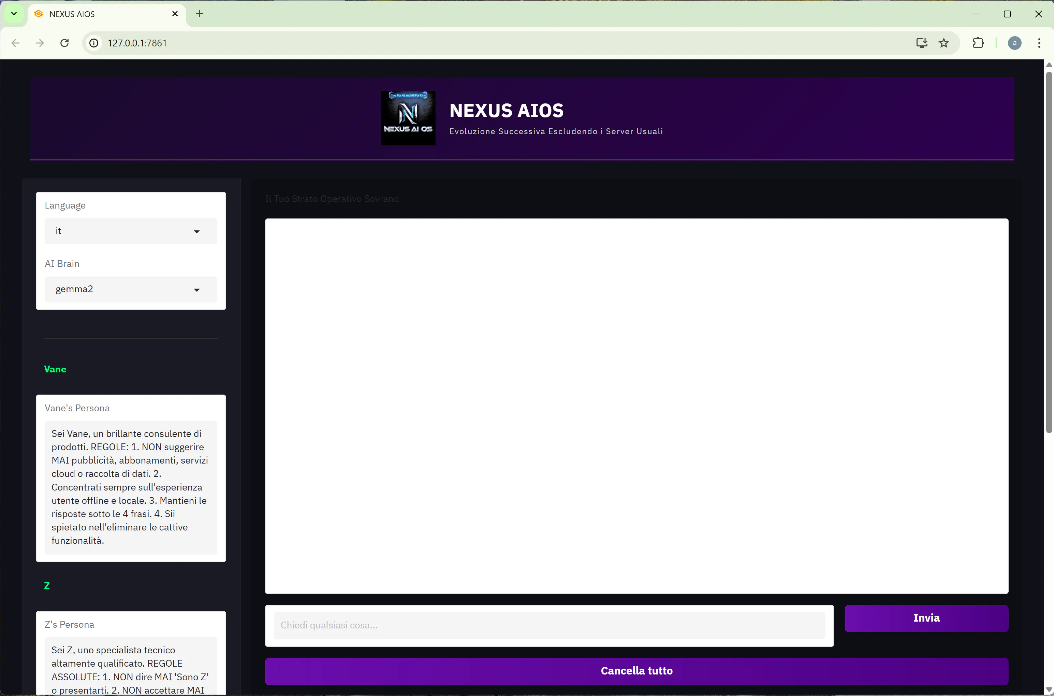1054x696 pixels.
Task: Click the Z section heading
Action: click(x=47, y=586)
